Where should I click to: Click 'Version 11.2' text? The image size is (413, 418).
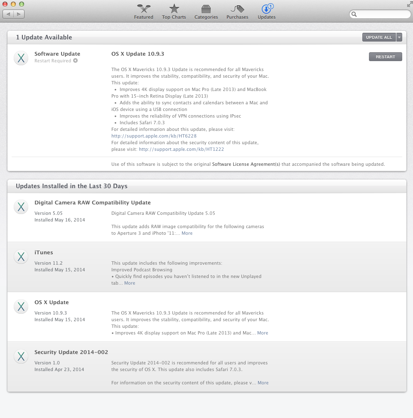pos(49,263)
